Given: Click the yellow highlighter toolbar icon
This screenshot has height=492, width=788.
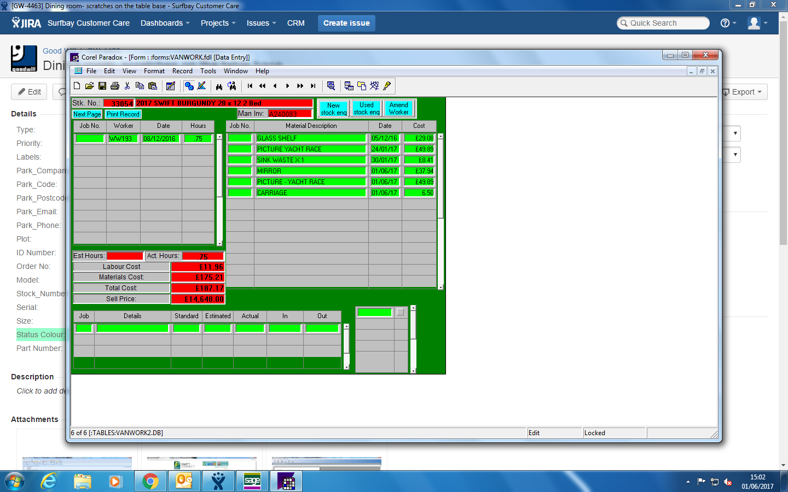Looking at the screenshot, I should 387,86.
